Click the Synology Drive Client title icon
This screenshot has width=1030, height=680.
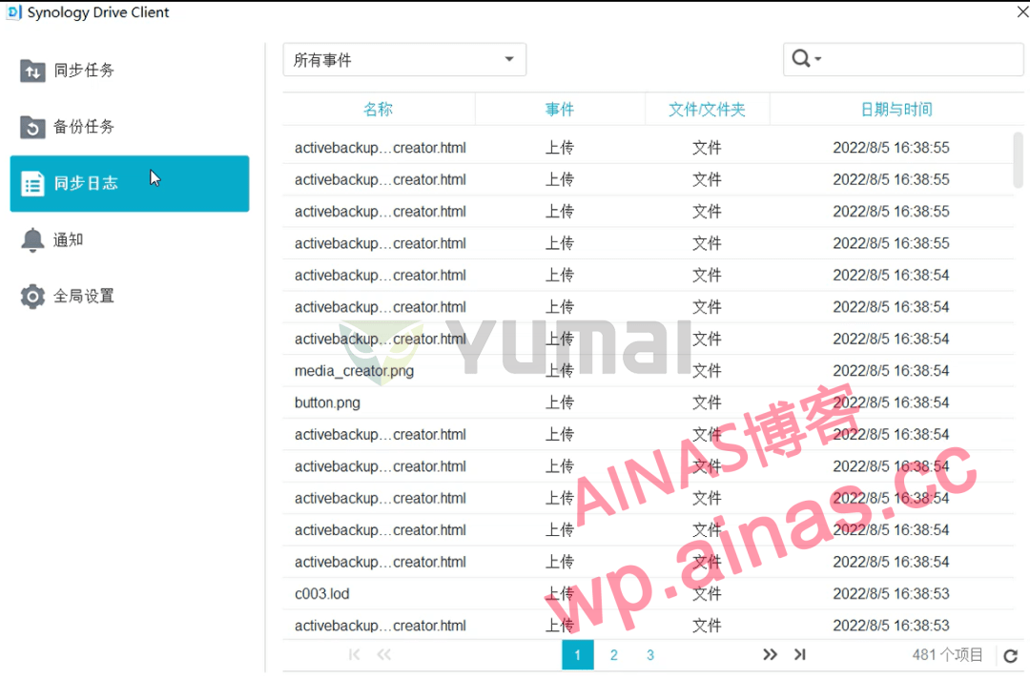pos(13,11)
